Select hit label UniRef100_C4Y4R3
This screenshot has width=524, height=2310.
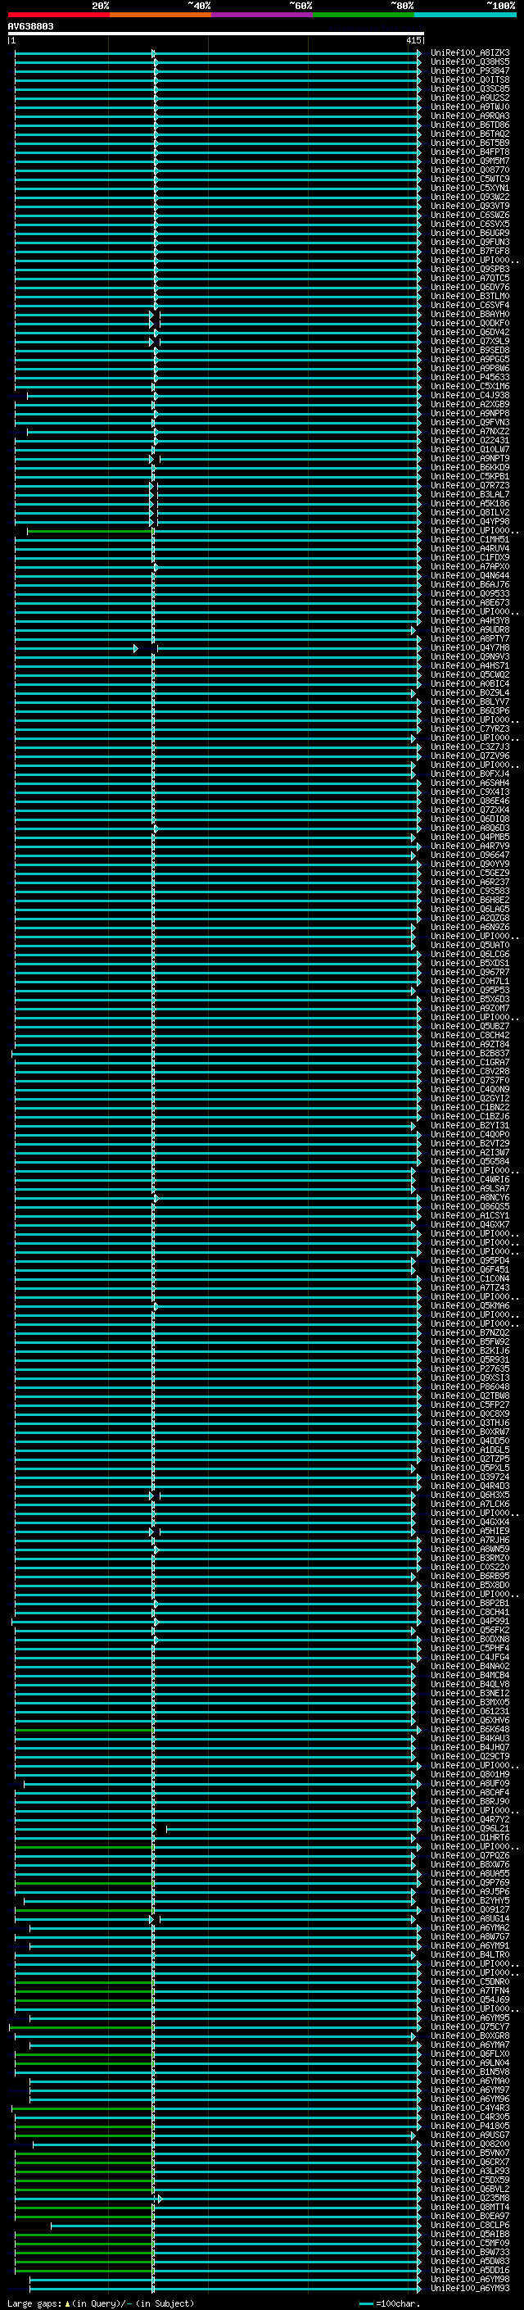pyautogui.click(x=470, y=2108)
